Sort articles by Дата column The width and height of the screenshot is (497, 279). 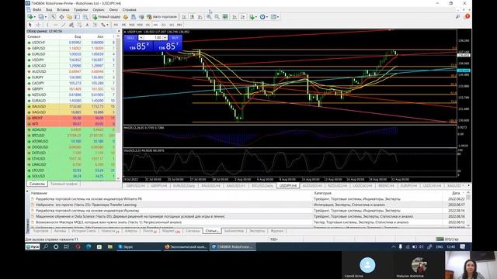[456, 193]
